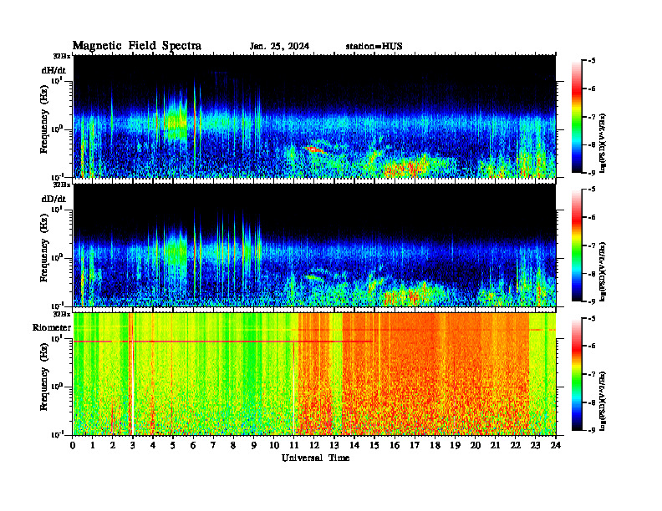Click hour "19" on the Universal Time axis

tap(455, 445)
